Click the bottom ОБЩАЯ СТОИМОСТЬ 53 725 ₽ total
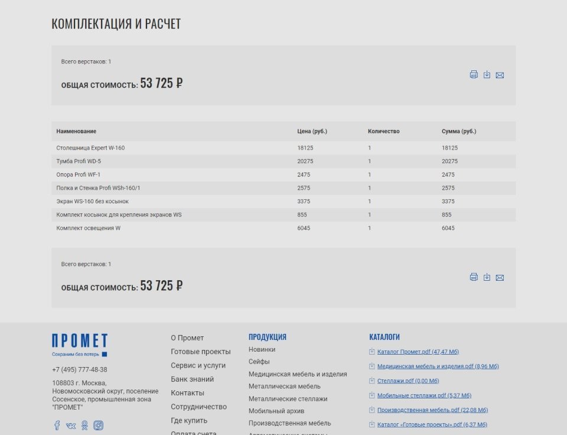Image resolution: width=567 pixels, height=435 pixels. point(122,286)
